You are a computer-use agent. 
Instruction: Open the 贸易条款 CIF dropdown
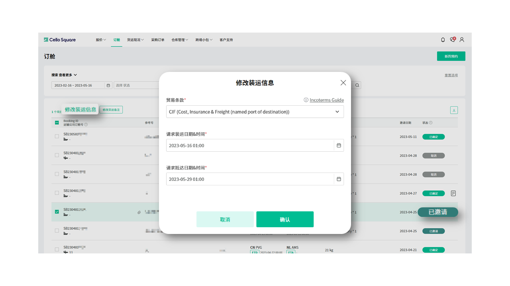point(255,112)
